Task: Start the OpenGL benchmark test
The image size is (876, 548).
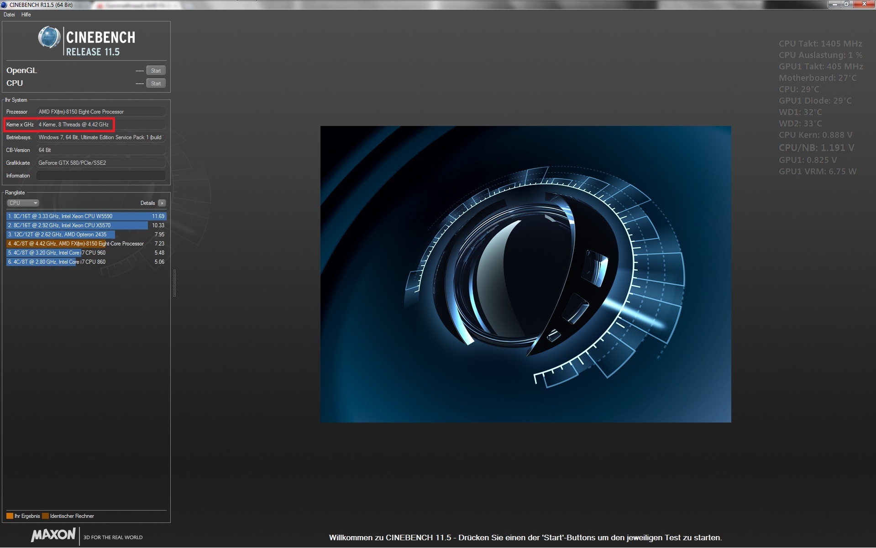Action: pos(156,71)
